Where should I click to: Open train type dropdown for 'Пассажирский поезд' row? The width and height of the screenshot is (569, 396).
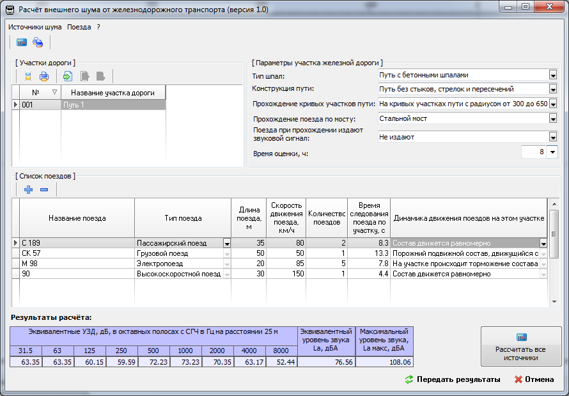click(226, 243)
